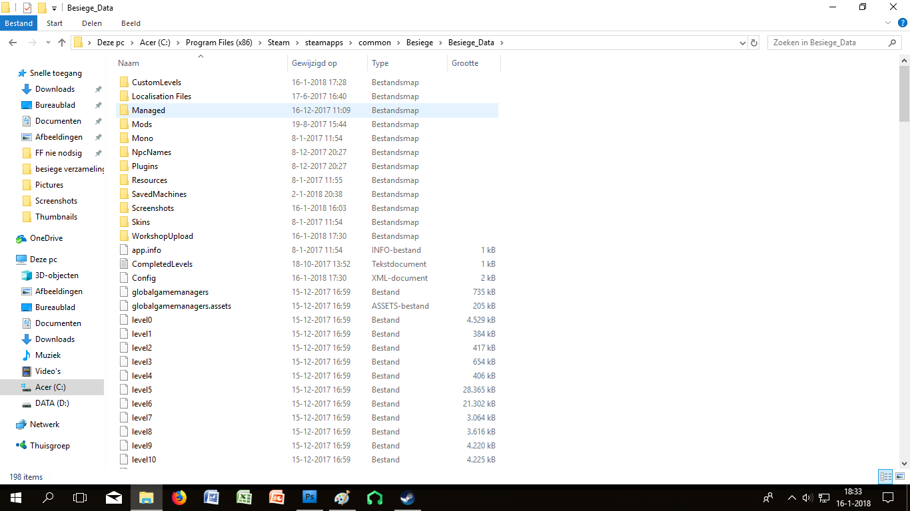Go back with the Back arrow
Image resolution: width=910 pixels, height=511 pixels.
(x=13, y=43)
